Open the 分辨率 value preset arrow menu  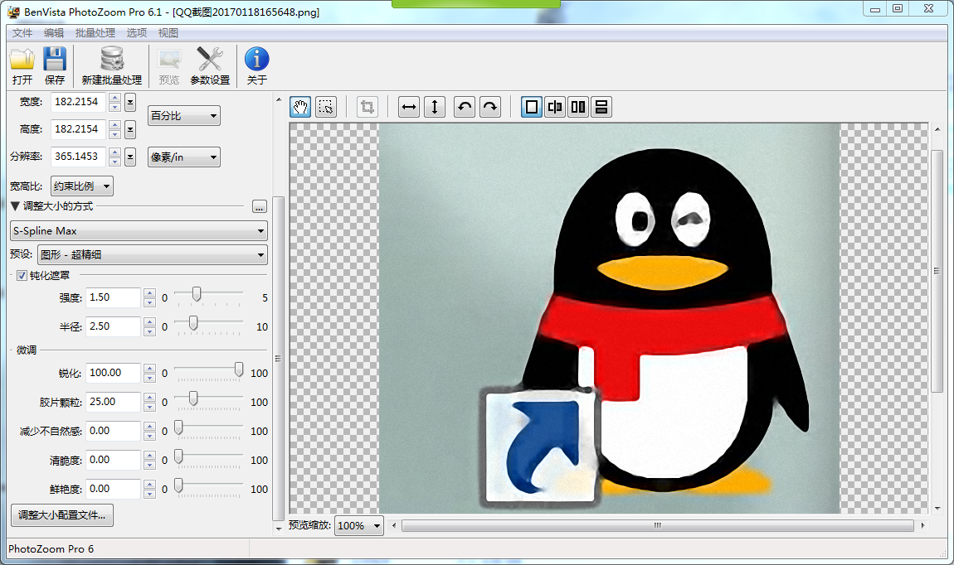point(130,157)
